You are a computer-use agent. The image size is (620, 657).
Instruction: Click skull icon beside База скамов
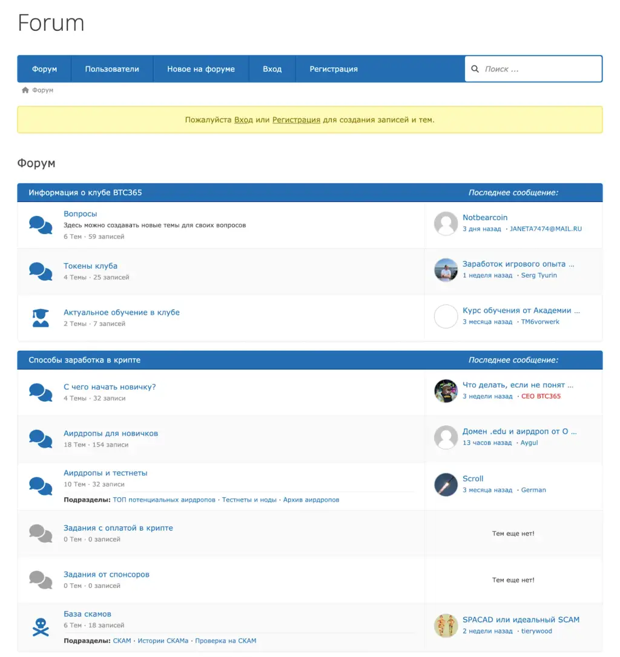(x=41, y=627)
